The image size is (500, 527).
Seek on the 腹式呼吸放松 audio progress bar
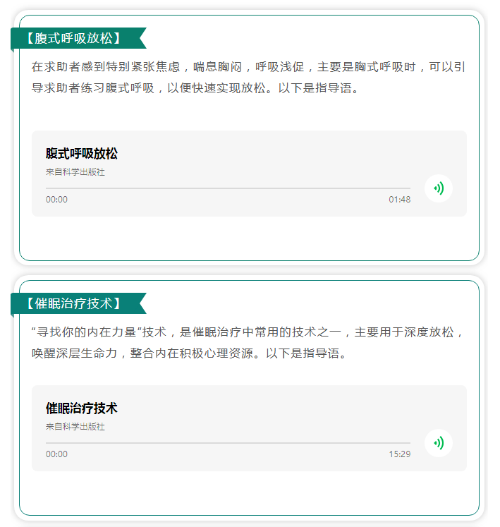228,188
